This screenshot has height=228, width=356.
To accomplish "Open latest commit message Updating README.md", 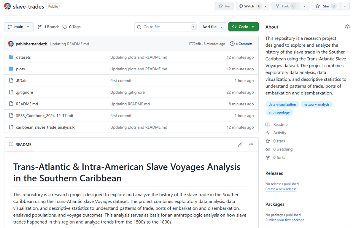I will click(69, 44).
